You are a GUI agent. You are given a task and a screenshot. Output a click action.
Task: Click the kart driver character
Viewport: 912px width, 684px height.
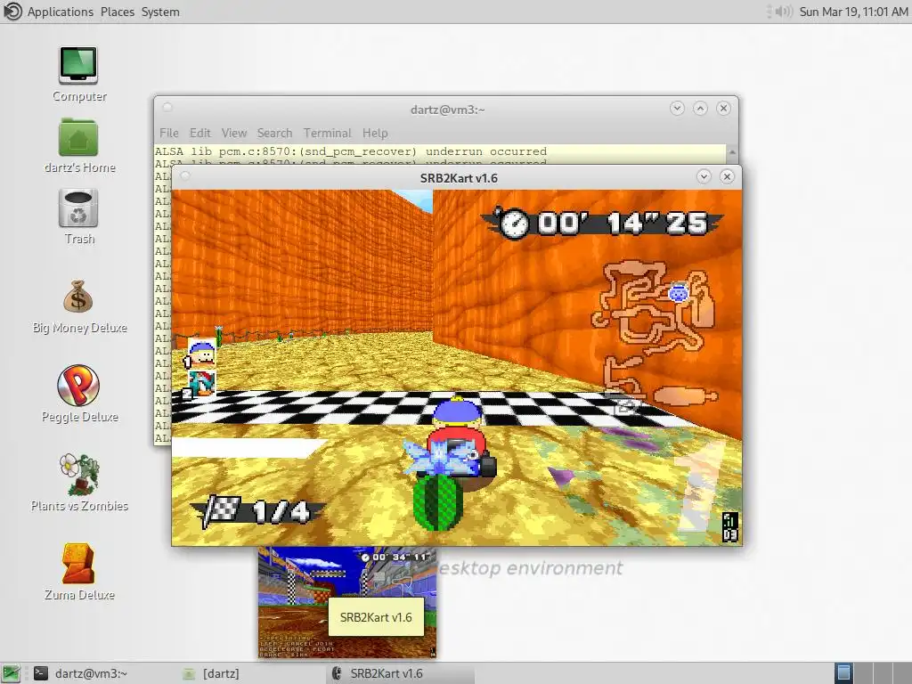[455, 436]
